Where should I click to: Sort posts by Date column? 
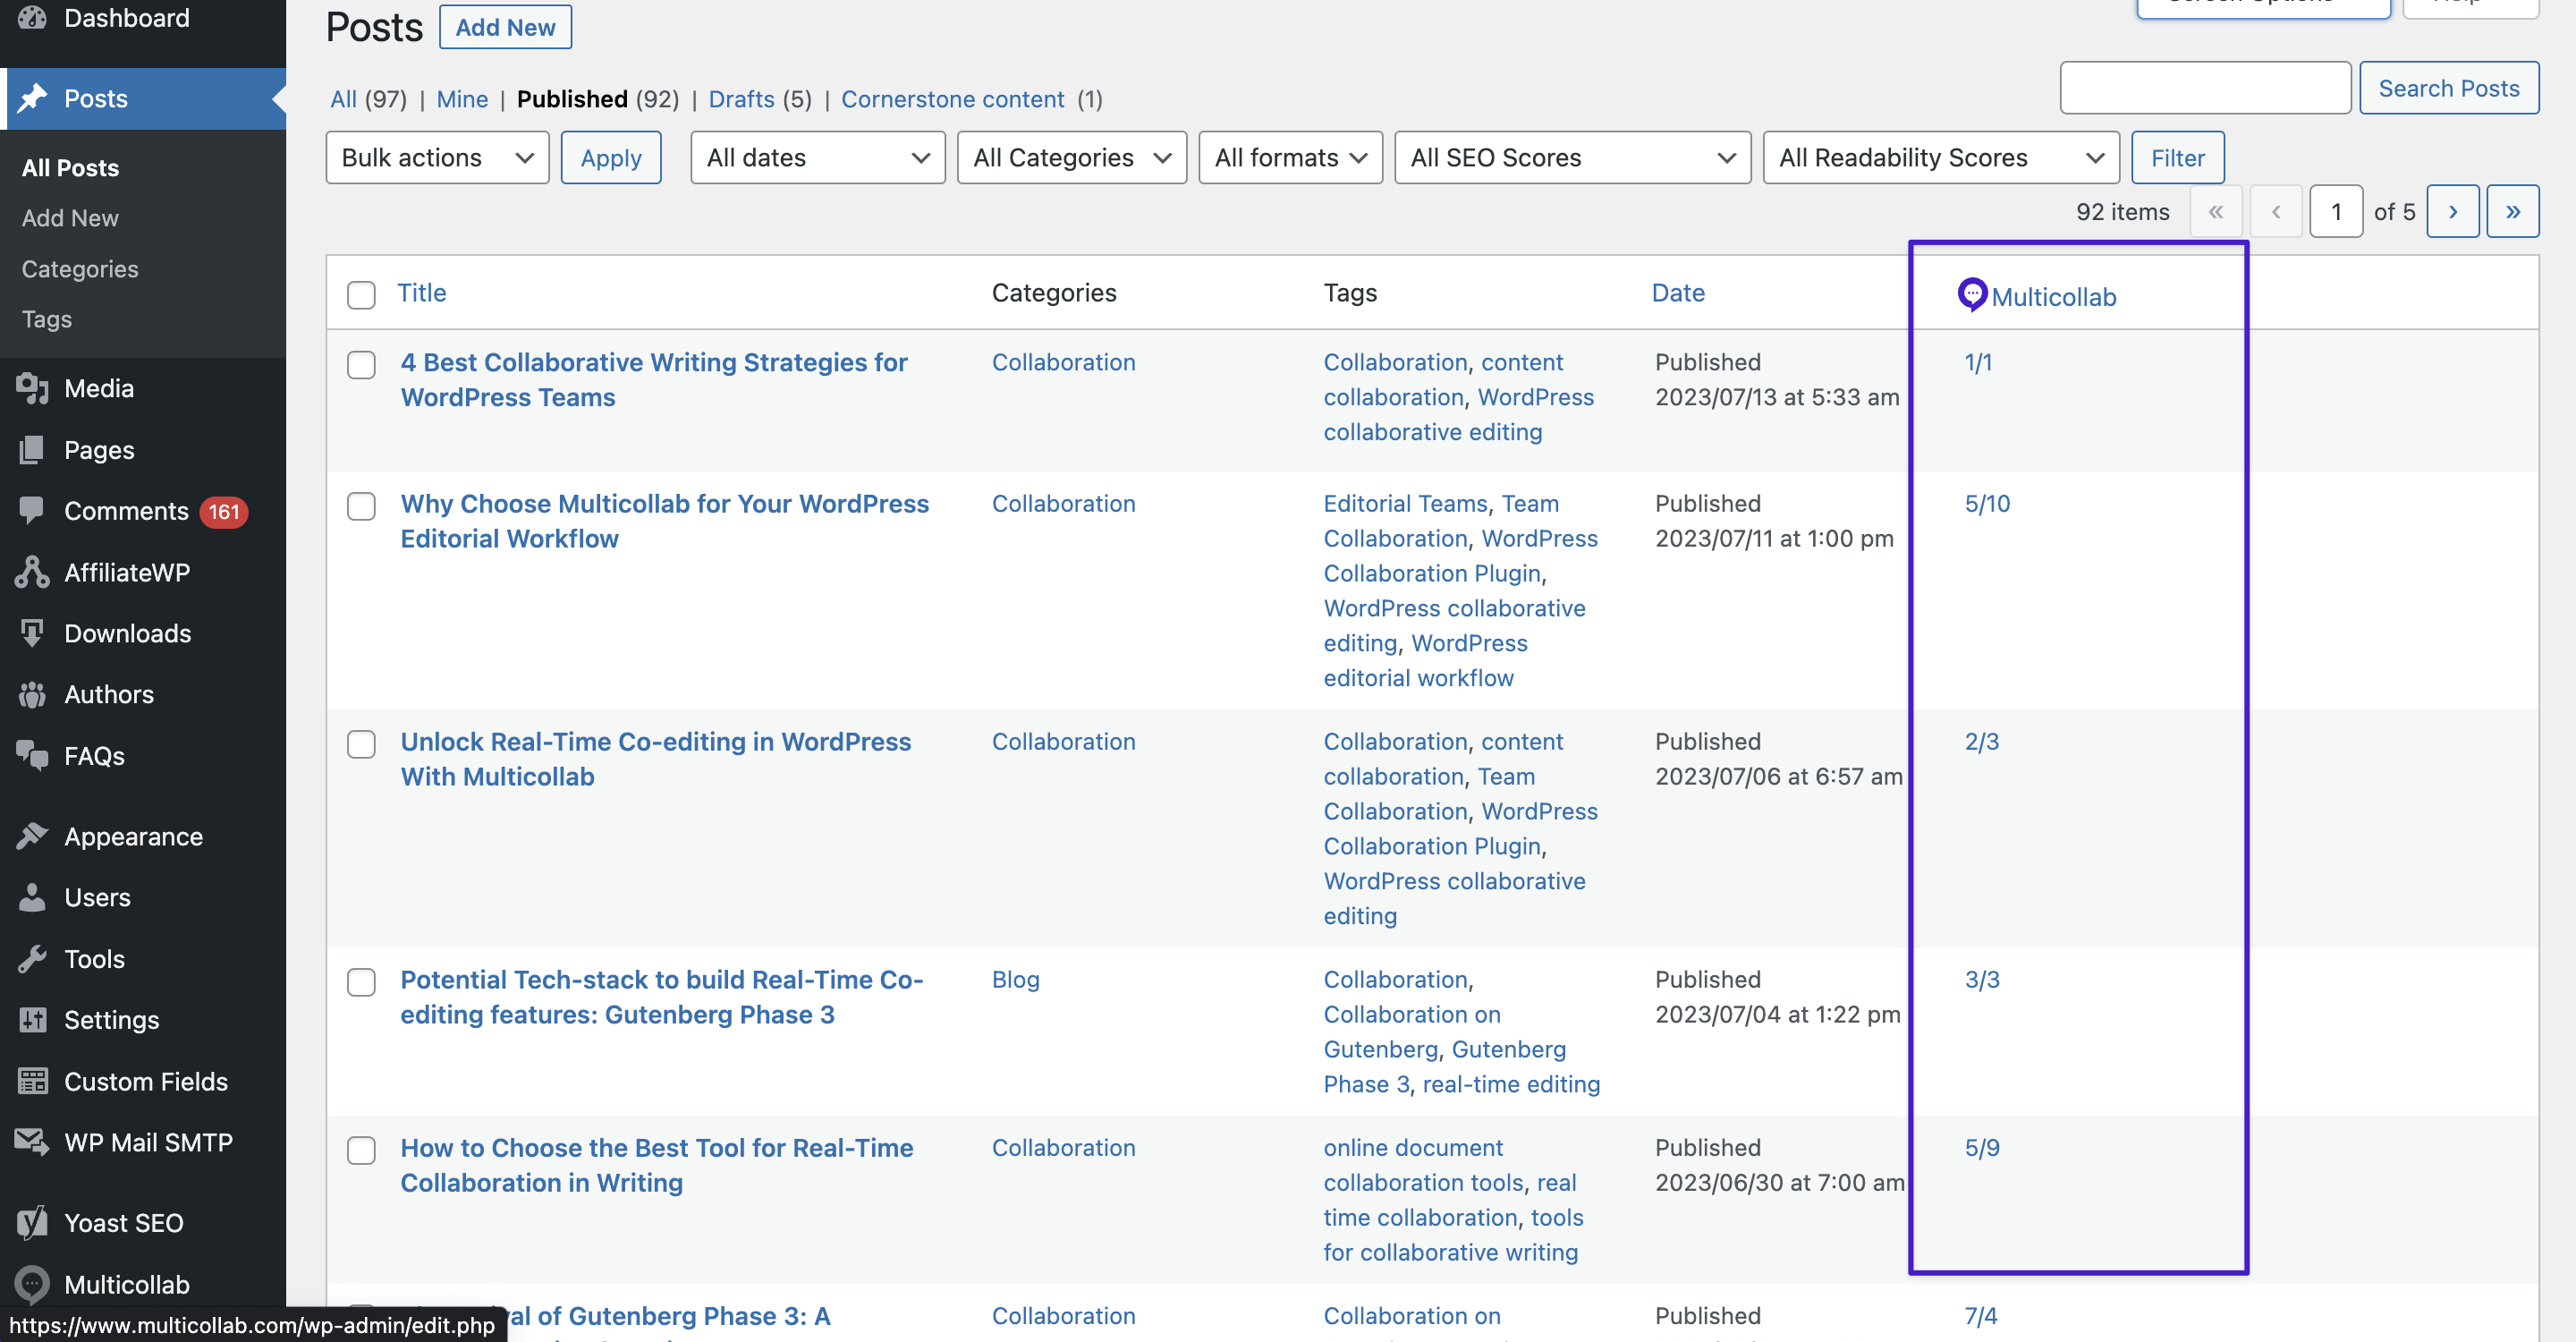pos(1678,293)
